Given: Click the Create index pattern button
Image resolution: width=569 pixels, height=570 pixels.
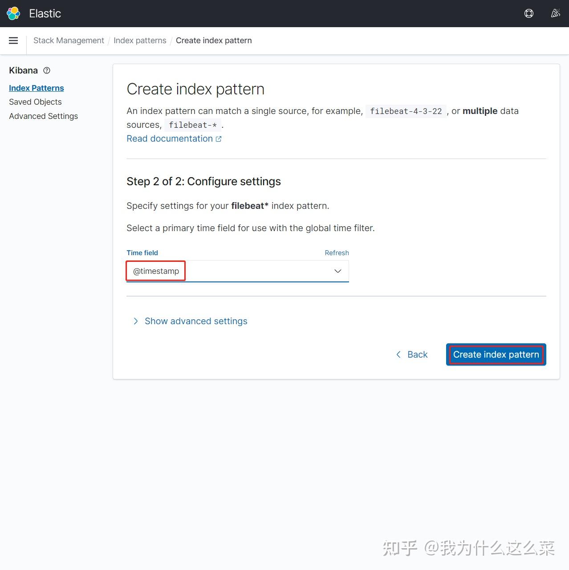Looking at the screenshot, I should pos(496,354).
